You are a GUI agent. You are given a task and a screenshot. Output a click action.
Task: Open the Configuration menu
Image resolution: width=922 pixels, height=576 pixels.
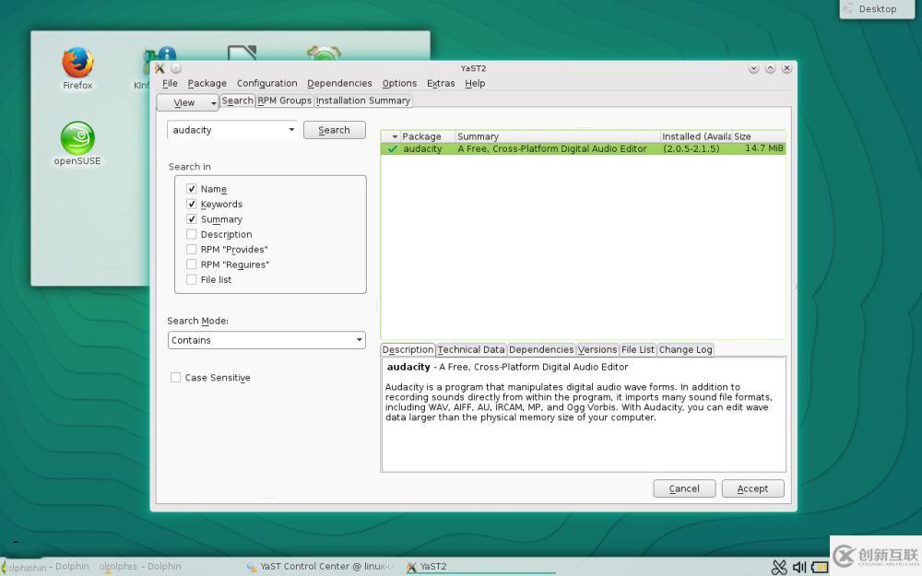[267, 84]
